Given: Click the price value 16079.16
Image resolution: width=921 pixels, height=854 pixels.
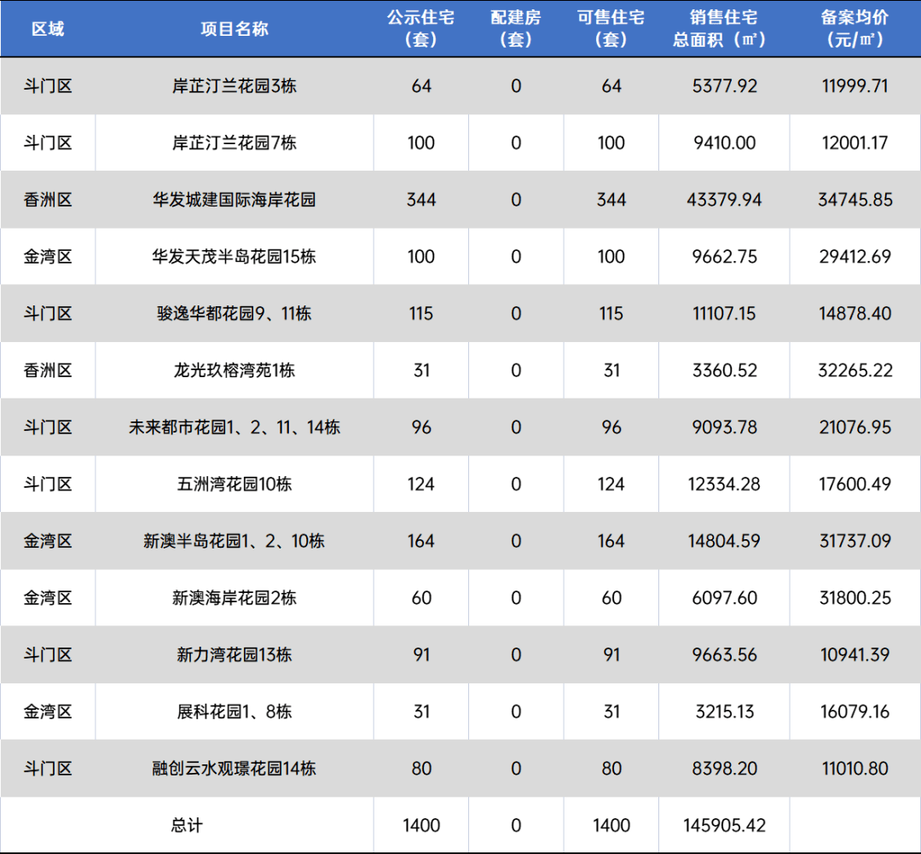Looking at the screenshot, I should tap(854, 712).
